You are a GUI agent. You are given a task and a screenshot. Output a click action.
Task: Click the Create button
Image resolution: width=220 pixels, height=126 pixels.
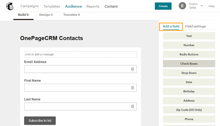tap(163, 6)
